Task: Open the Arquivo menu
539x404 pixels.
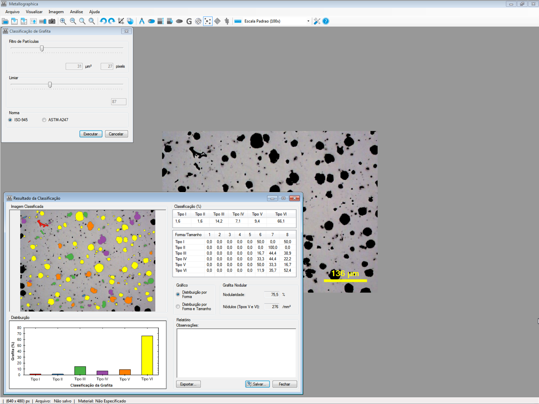Action: click(12, 12)
